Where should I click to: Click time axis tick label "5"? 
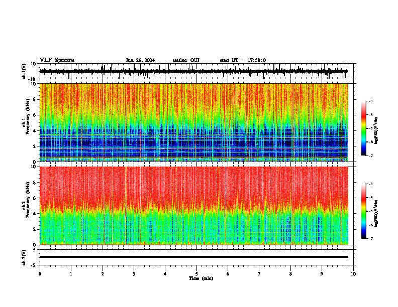pos(196,274)
